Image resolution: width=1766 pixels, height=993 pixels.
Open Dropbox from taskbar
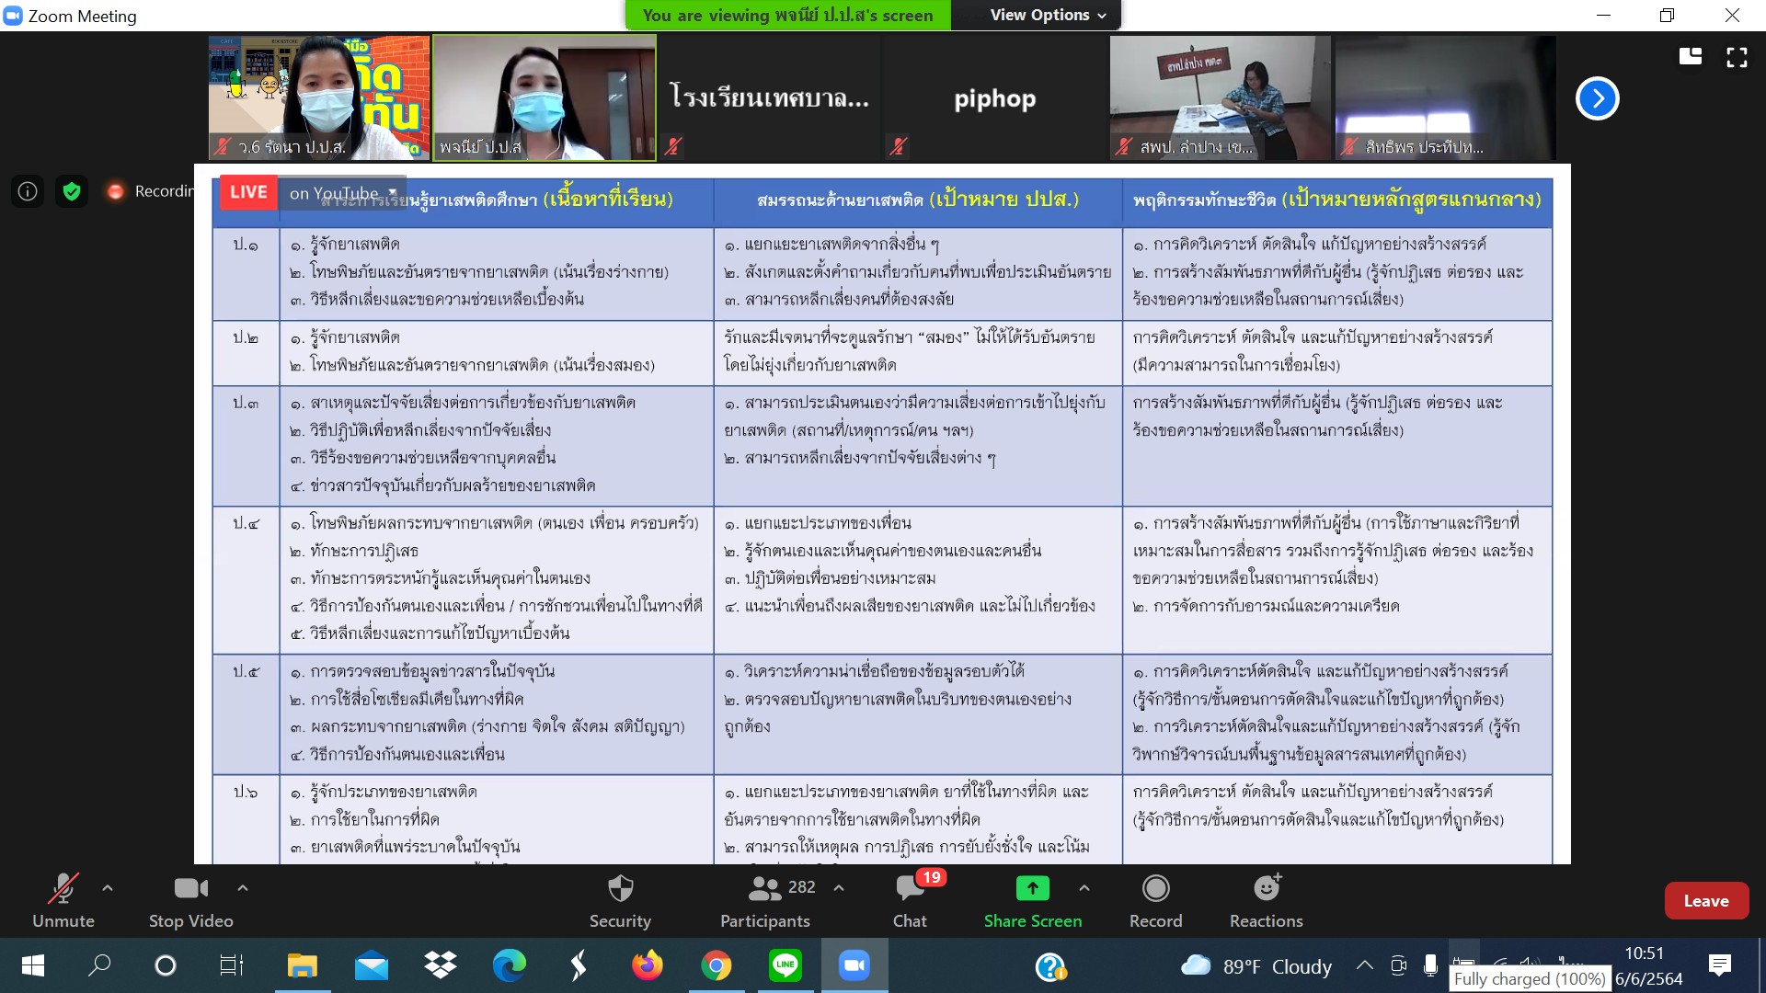[x=441, y=965]
